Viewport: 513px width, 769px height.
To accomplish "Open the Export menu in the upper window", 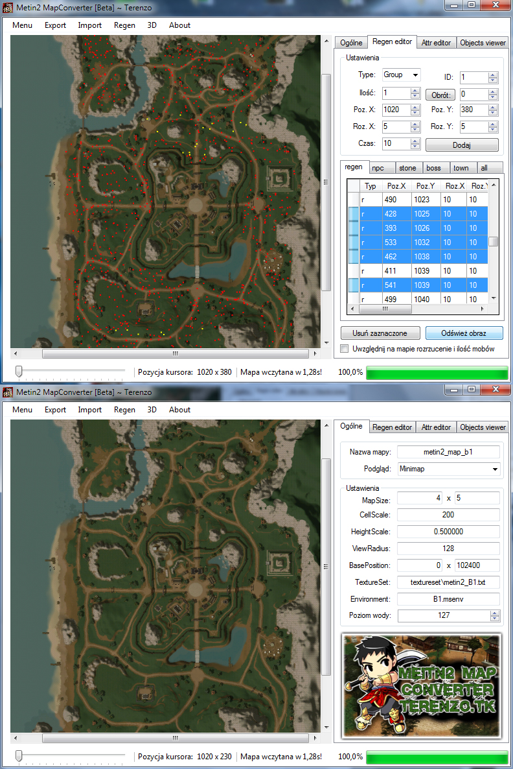I will [x=55, y=25].
